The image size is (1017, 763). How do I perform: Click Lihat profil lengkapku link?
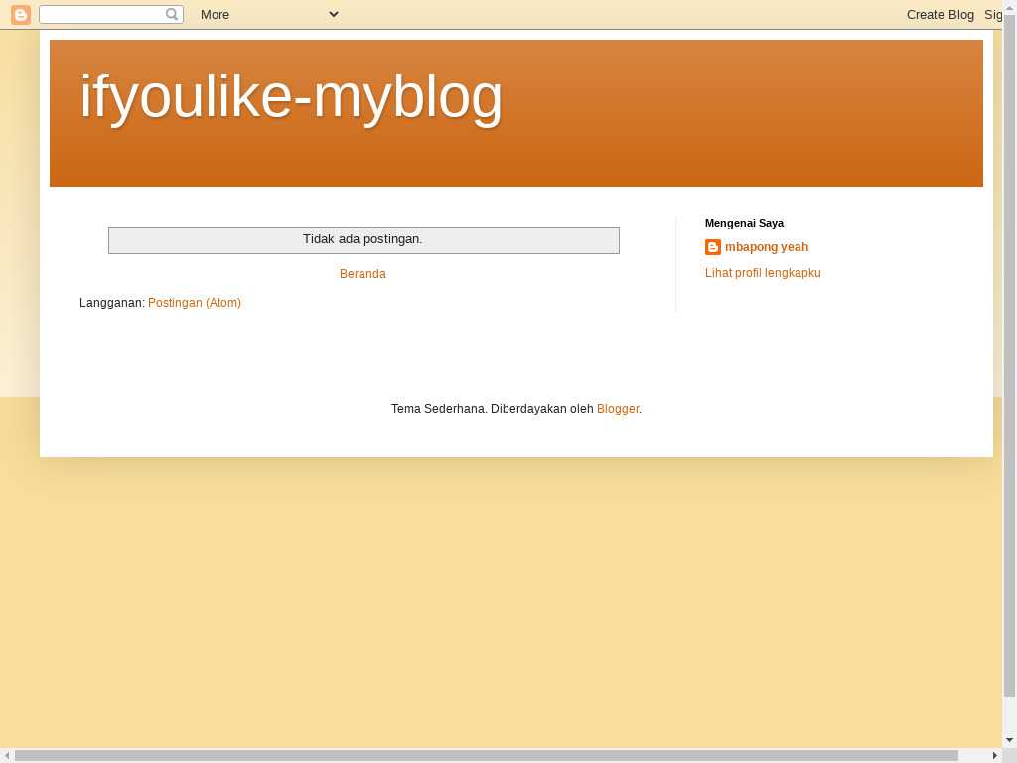coord(763,273)
